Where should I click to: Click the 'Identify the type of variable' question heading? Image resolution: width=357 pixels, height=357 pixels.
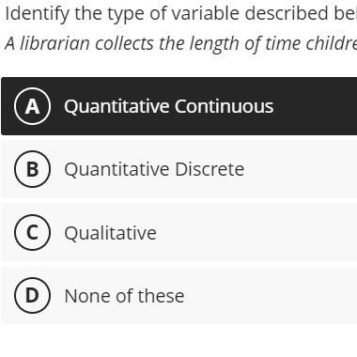point(181,14)
